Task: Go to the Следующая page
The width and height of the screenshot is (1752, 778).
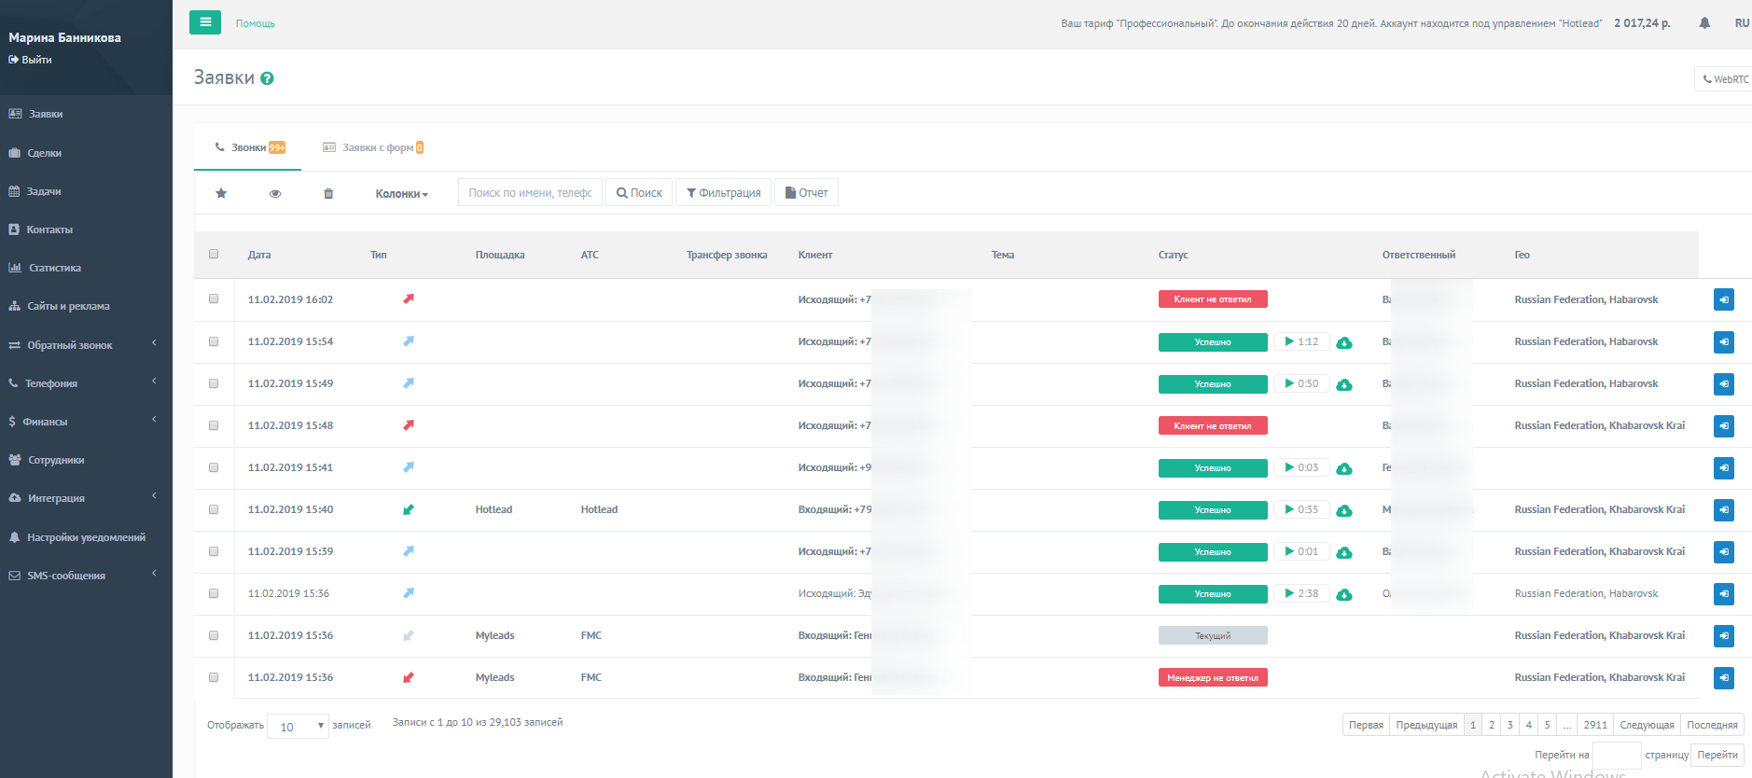Action: pos(1647,725)
